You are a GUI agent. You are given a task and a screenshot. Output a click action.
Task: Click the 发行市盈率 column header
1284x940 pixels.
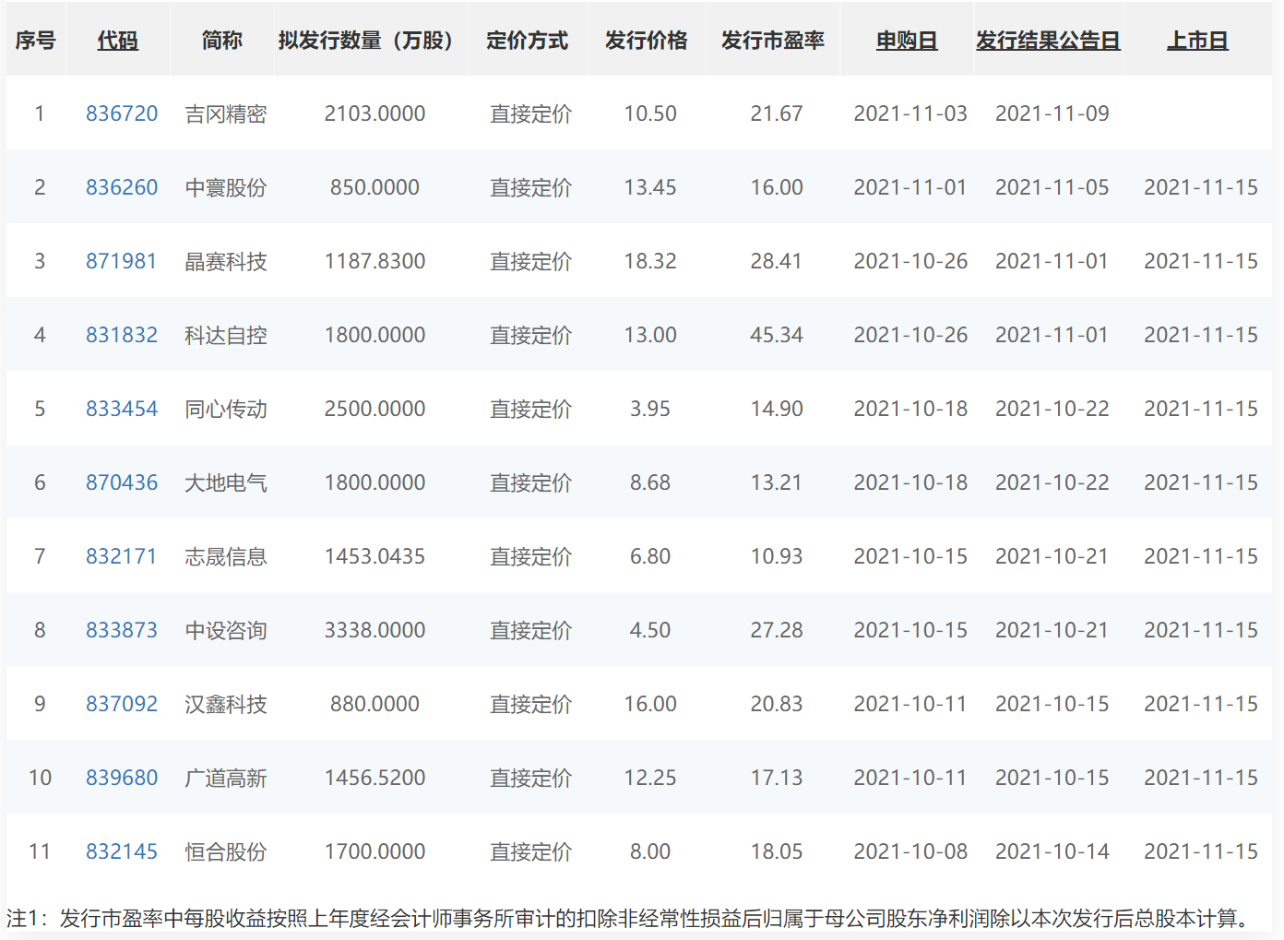(x=773, y=41)
